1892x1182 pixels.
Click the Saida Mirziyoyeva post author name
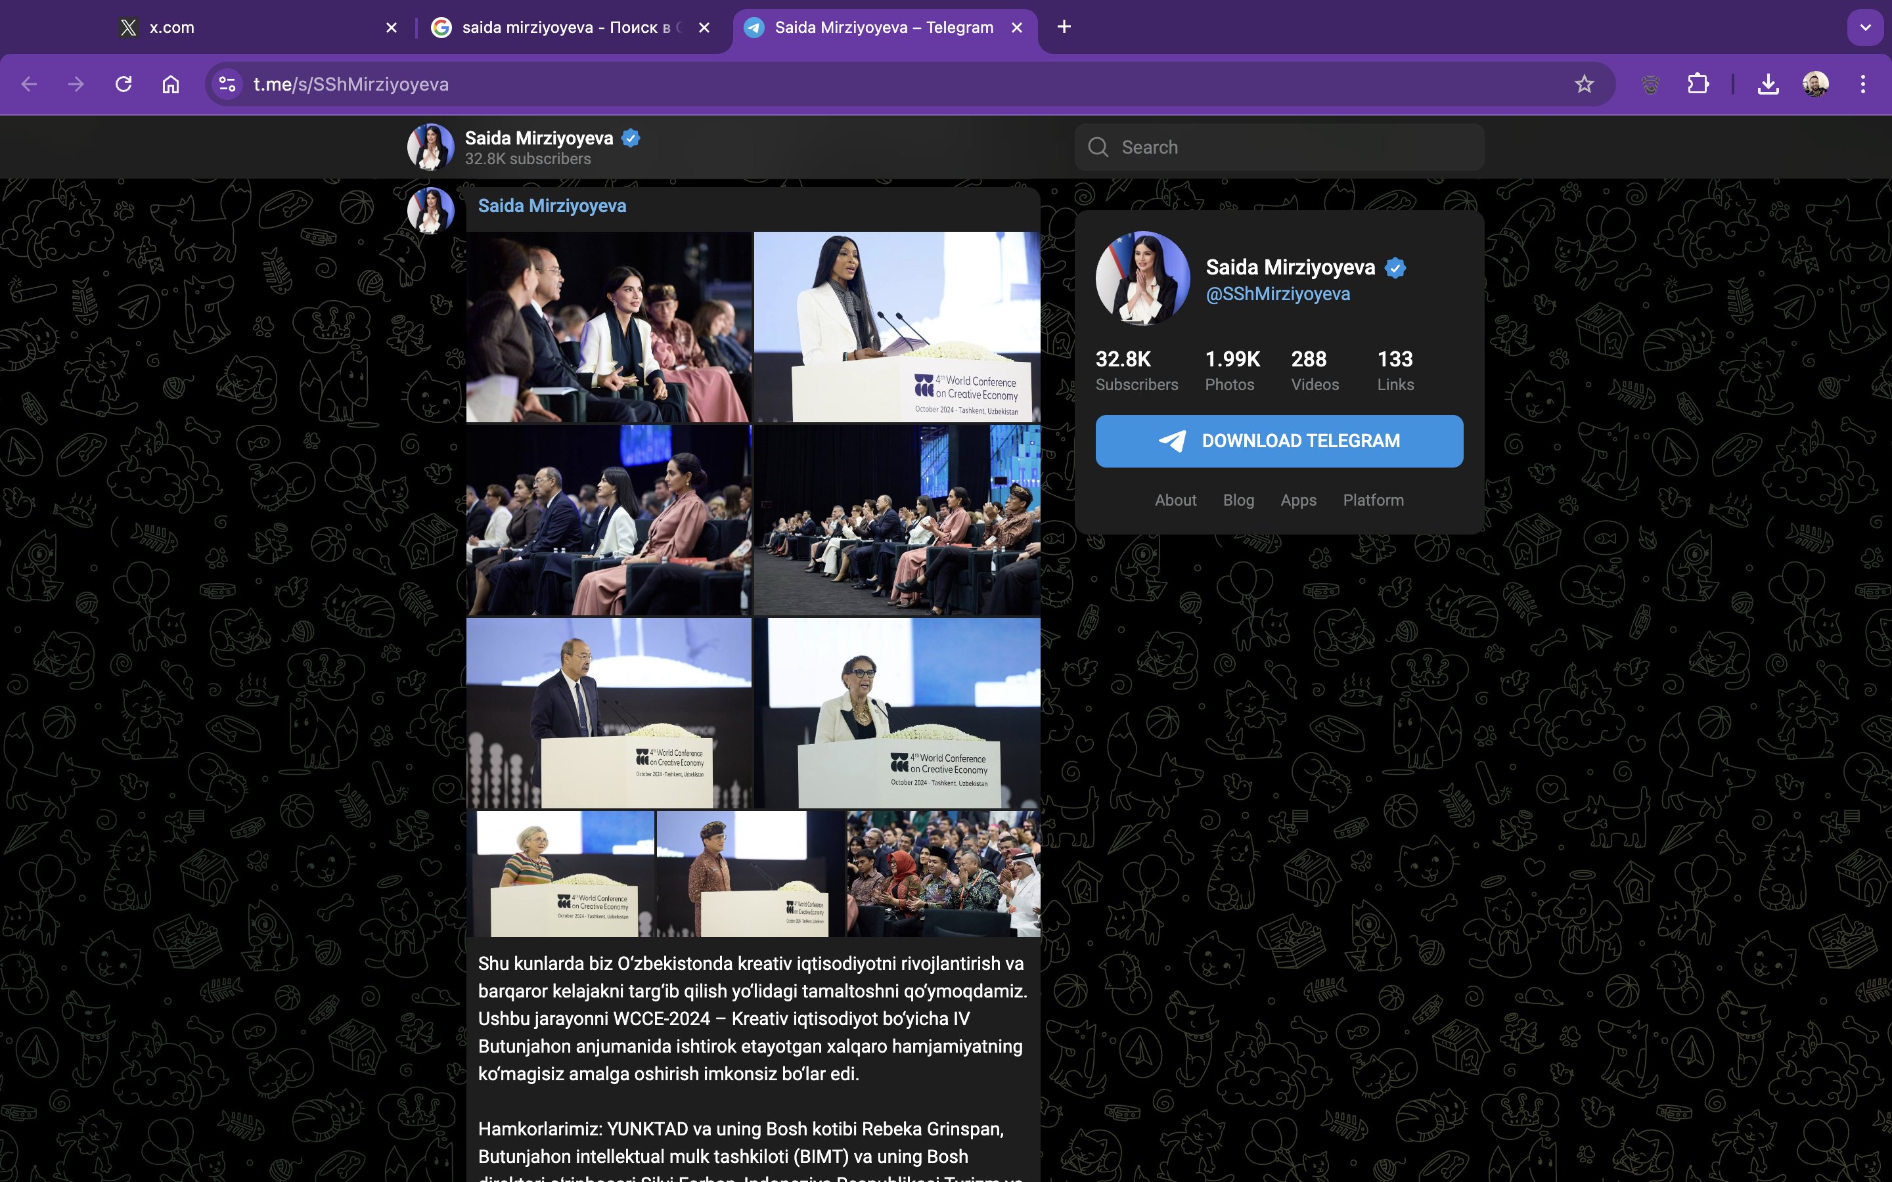pyautogui.click(x=552, y=206)
